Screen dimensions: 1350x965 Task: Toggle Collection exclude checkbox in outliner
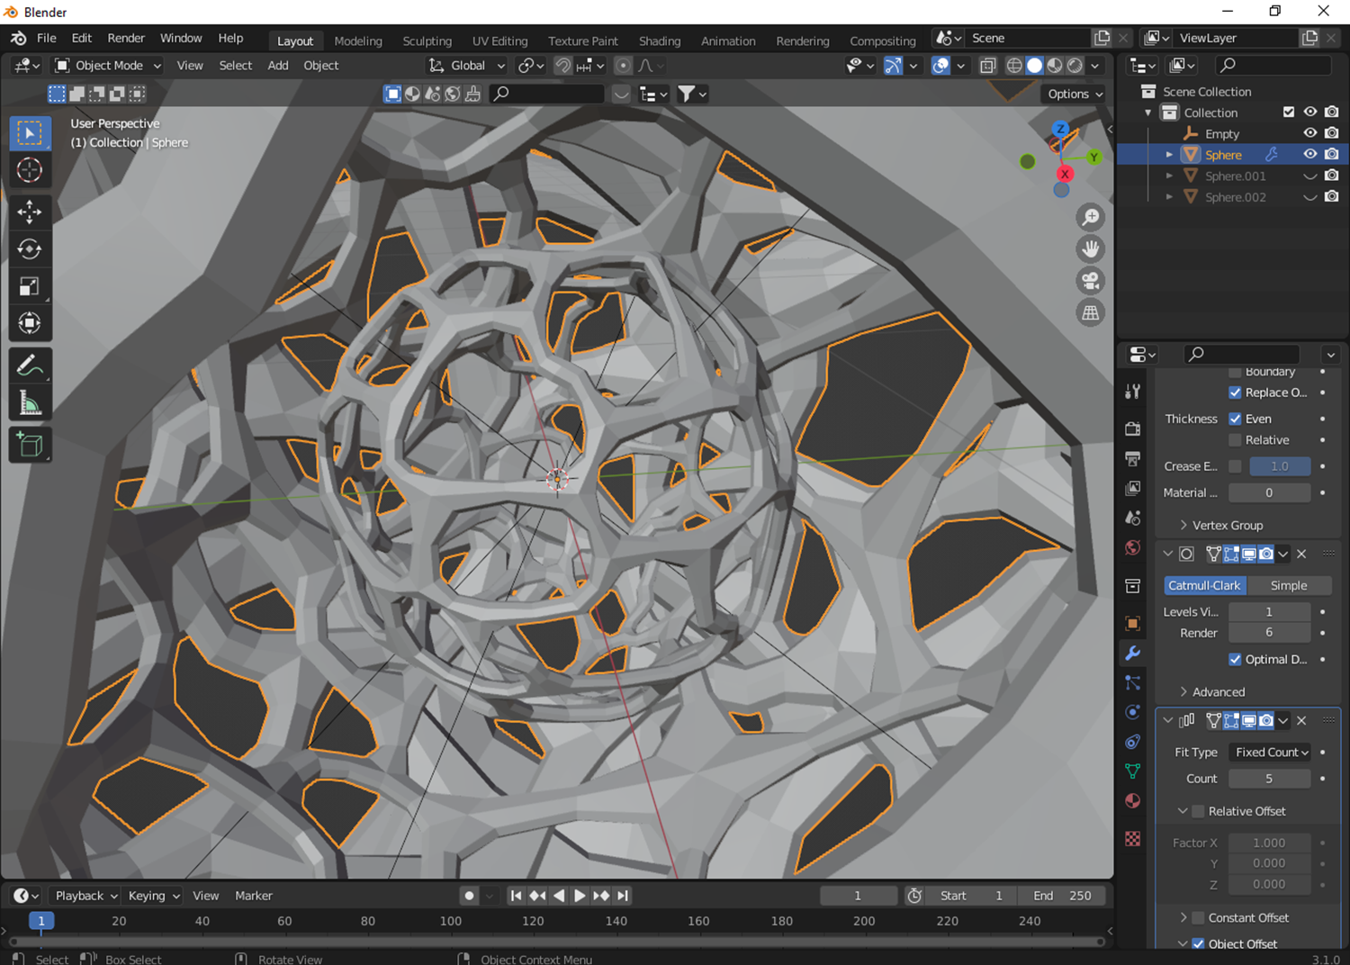[1289, 113]
